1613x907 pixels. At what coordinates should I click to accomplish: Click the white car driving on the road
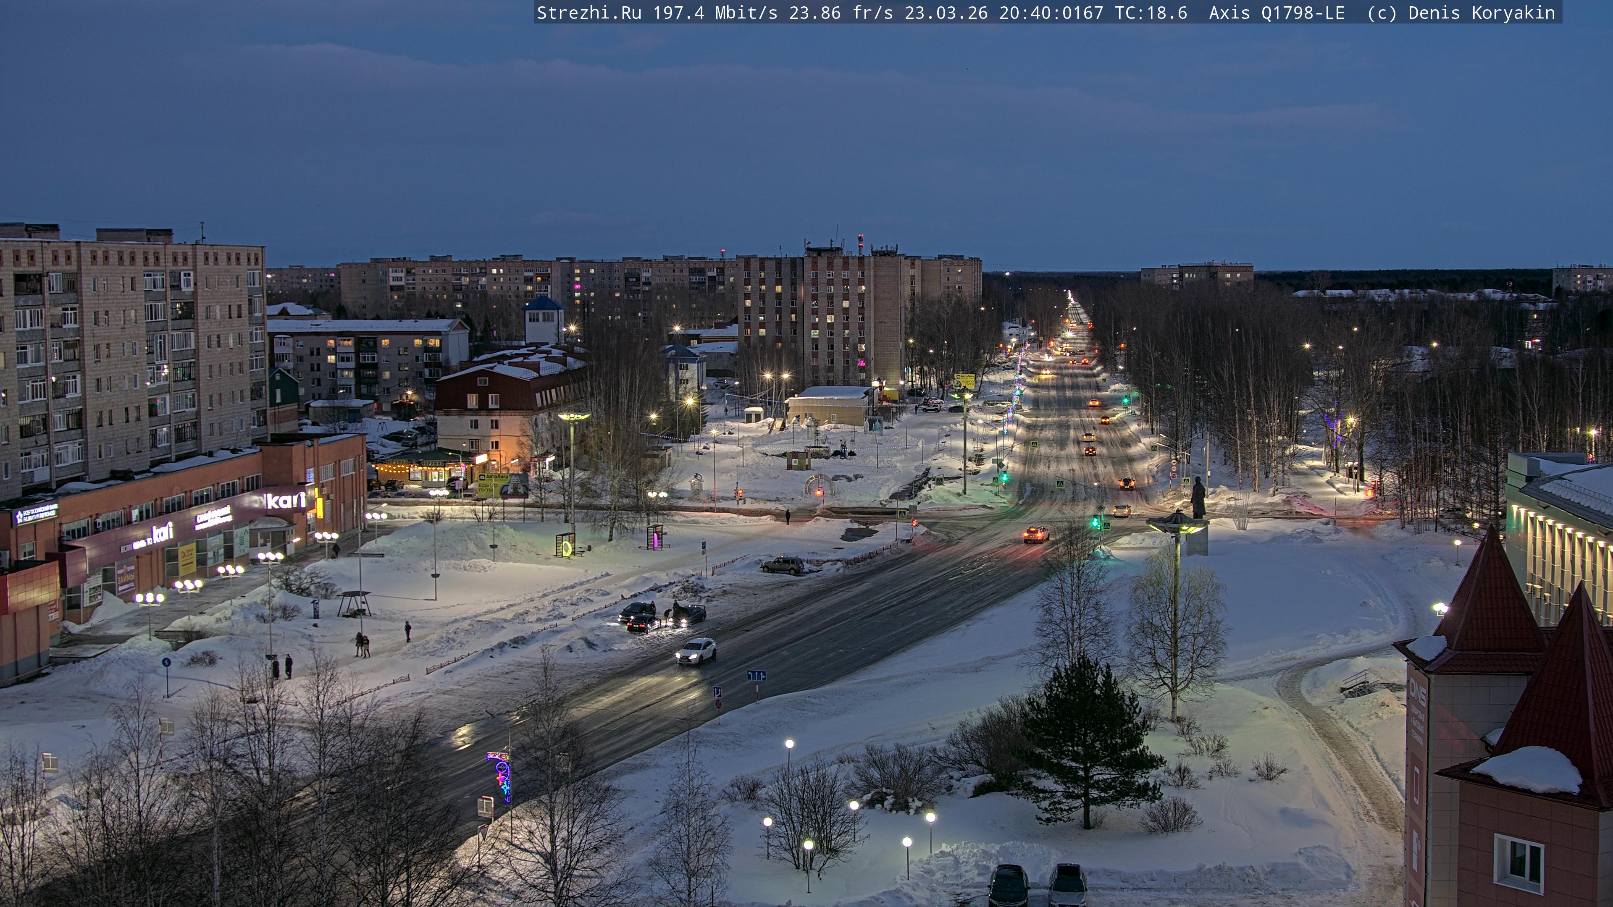pos(696,651)
